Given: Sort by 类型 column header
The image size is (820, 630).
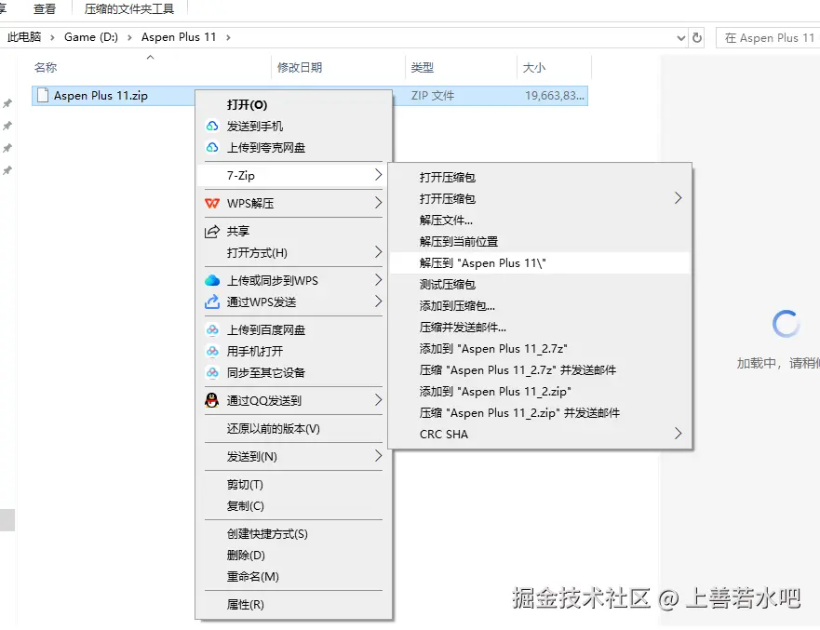Looking at the screenshot, I should [x=422, y=67].
